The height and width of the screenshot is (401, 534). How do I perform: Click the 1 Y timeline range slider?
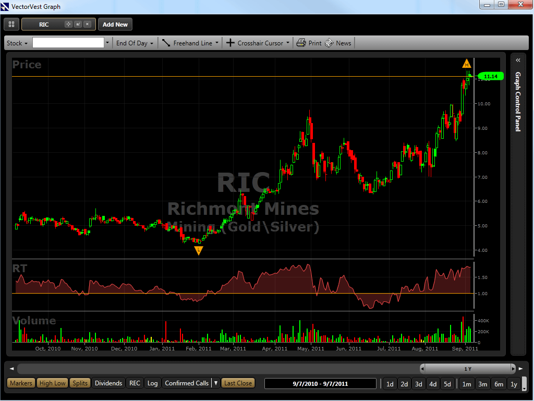(468, 369)
